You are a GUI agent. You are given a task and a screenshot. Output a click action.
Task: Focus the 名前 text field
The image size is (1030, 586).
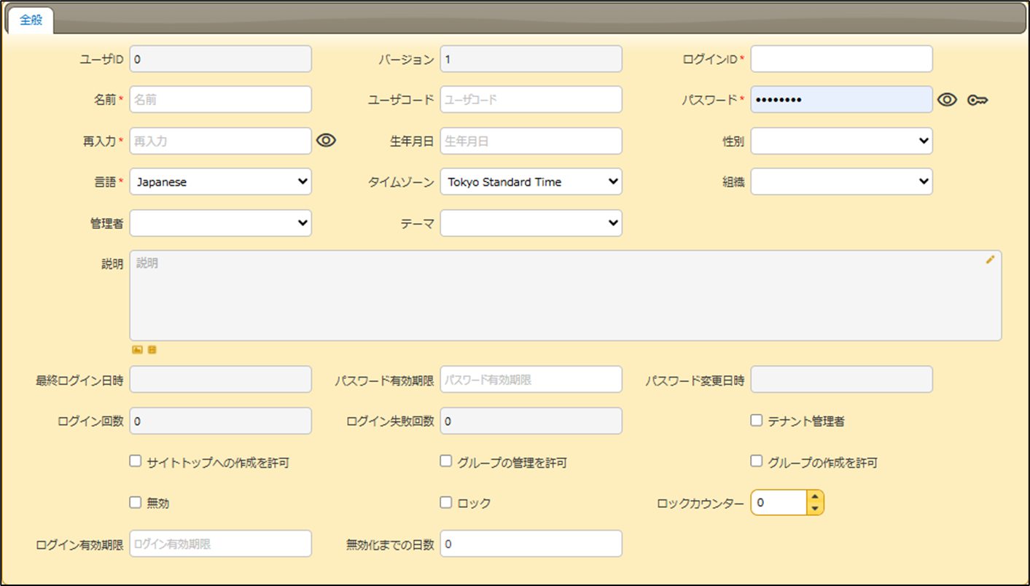click(220, 100)
